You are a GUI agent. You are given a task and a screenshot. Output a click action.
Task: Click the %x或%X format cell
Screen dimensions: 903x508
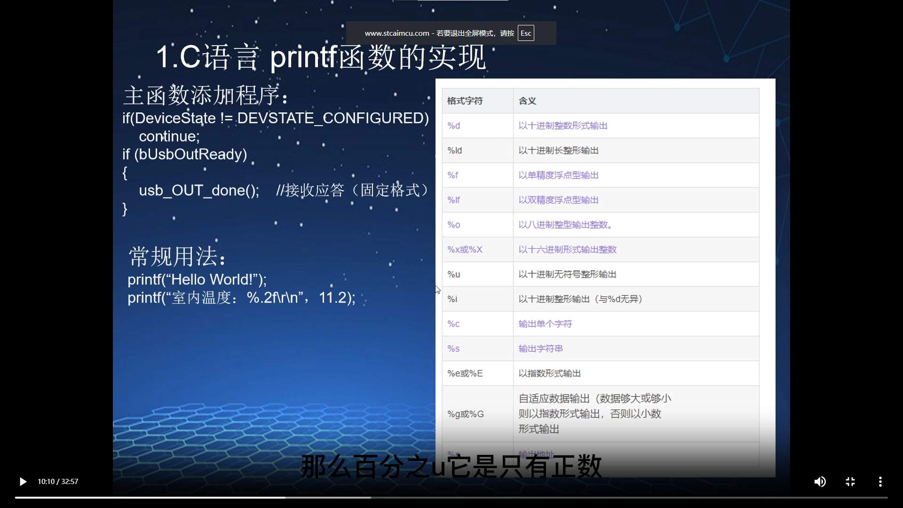click(477, 249)
